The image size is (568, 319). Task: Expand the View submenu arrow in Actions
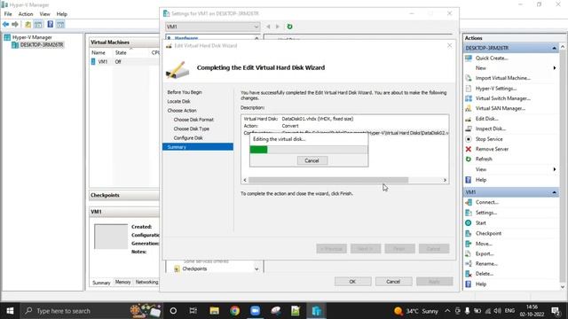554,169
